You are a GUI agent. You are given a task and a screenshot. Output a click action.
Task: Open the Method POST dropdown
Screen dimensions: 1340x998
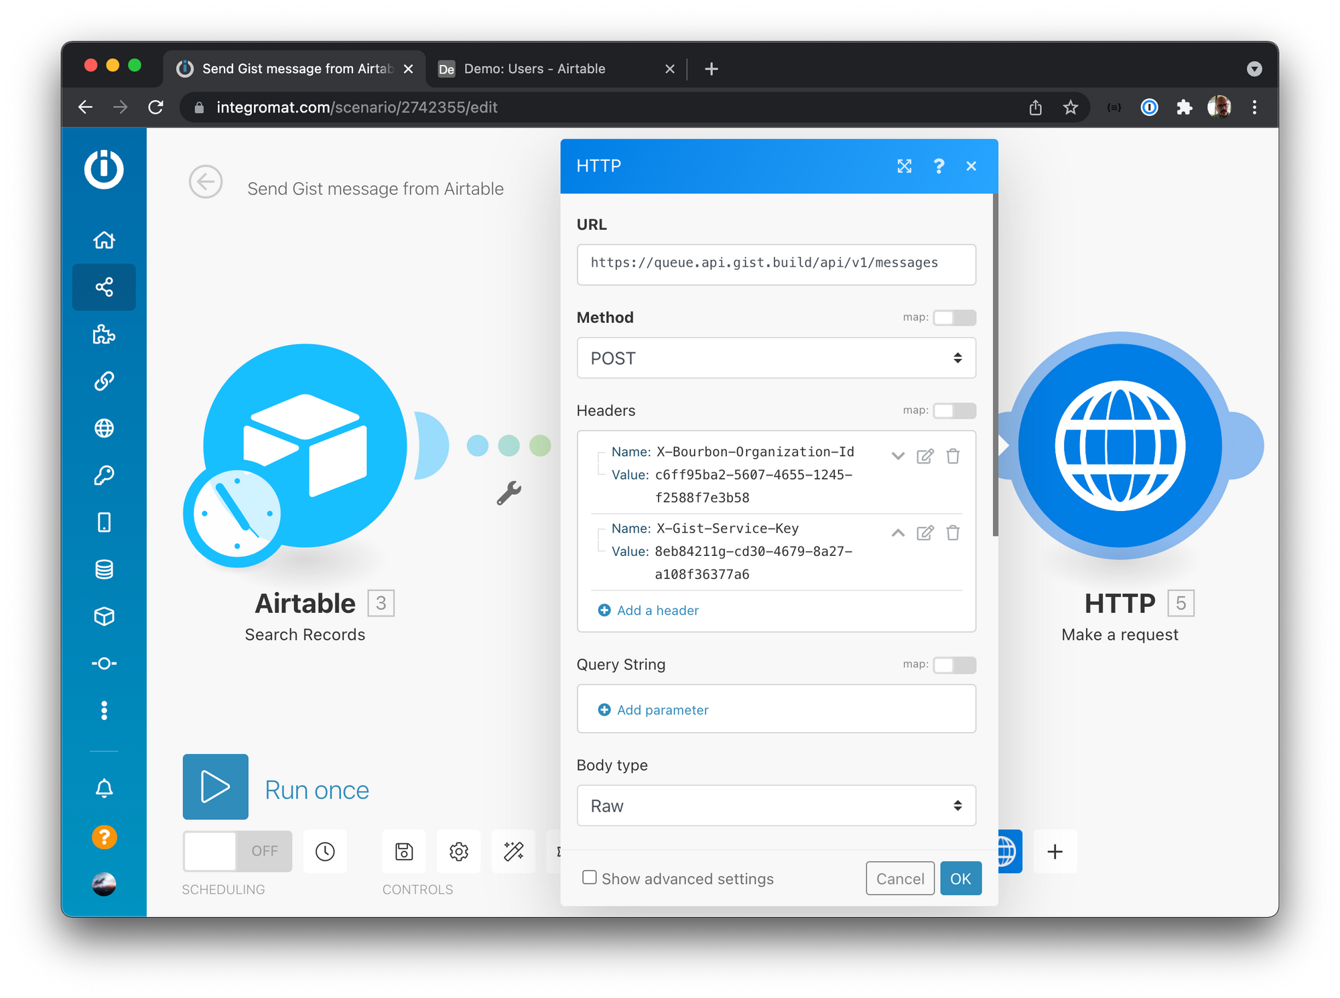[x=776, y=358]
